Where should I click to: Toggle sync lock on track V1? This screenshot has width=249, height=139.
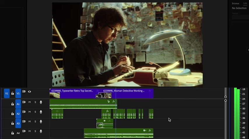[x=24, y=92]
